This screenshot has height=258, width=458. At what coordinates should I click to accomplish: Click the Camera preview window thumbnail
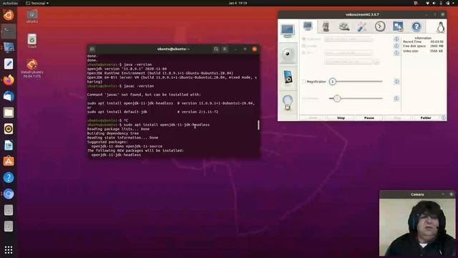pos(417,227)
